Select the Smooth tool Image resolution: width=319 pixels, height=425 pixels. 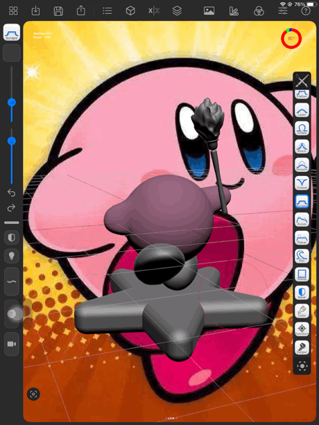(x=302, y=165)
